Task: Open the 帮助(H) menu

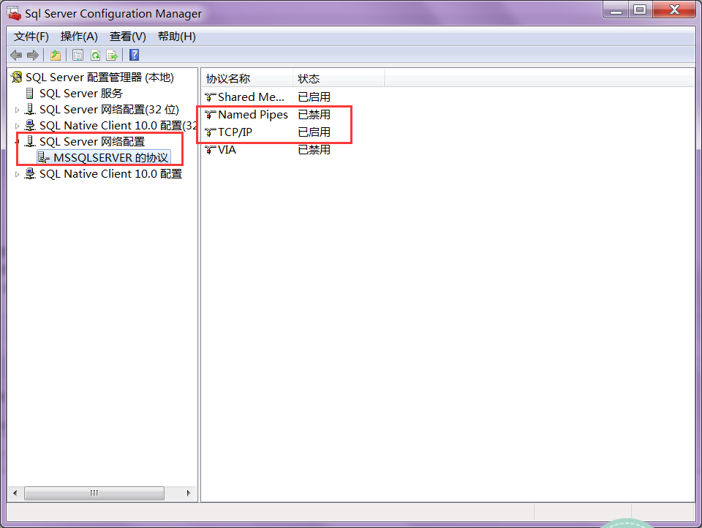Action: click(x=177, y=37)
